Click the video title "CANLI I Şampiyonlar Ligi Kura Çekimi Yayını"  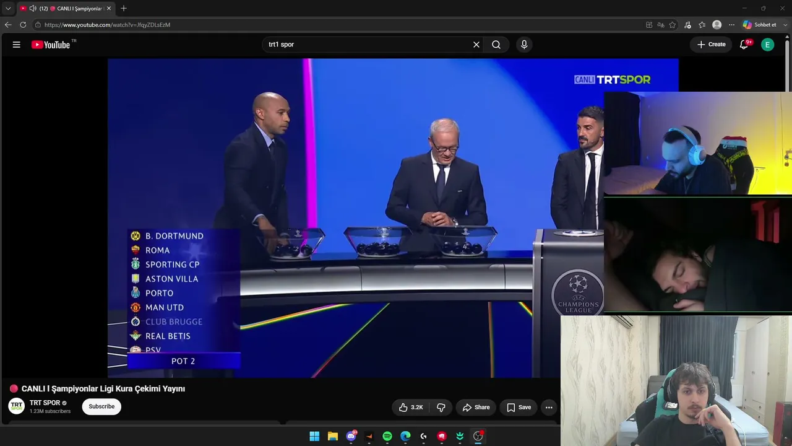(x=103, y=389)
